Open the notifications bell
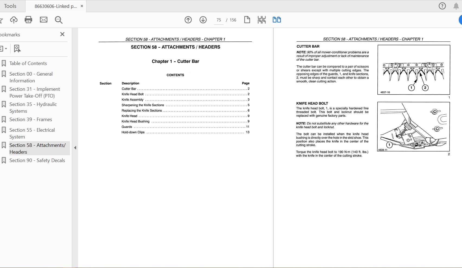Screen dimensions: 462x268 click(456, 6)
